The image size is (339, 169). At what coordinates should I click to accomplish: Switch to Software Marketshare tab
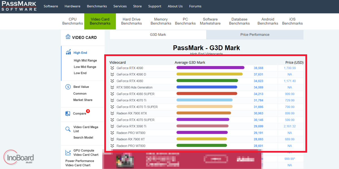(x=210, y=21)
